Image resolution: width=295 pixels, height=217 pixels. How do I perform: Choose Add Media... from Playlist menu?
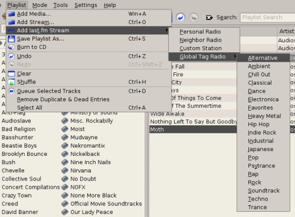88,14
